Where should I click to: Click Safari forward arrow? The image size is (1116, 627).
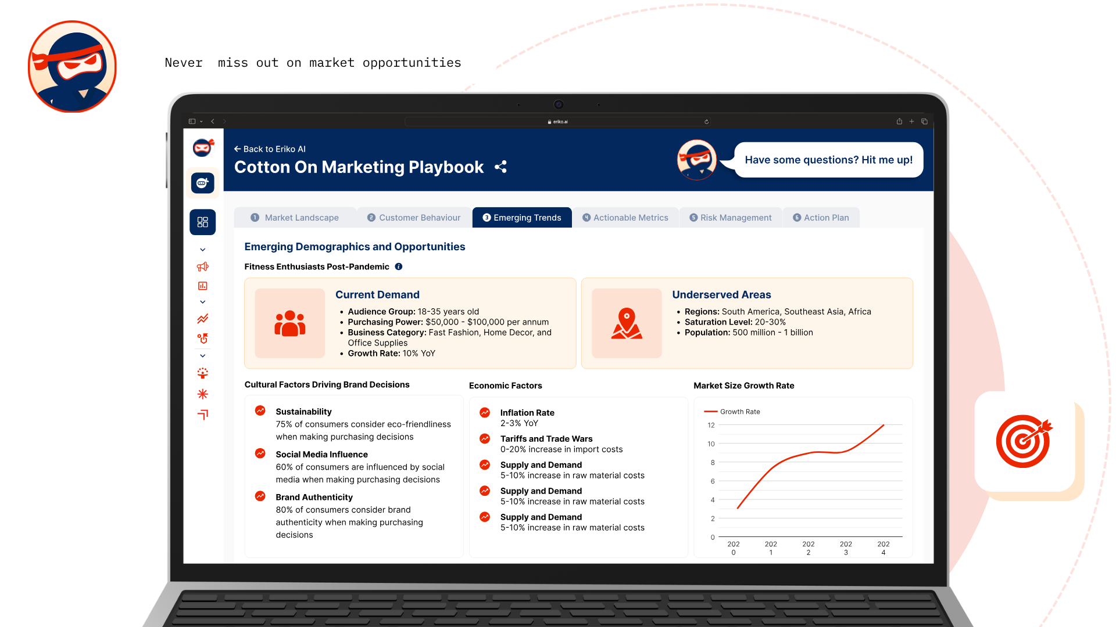tap(224, 121)
